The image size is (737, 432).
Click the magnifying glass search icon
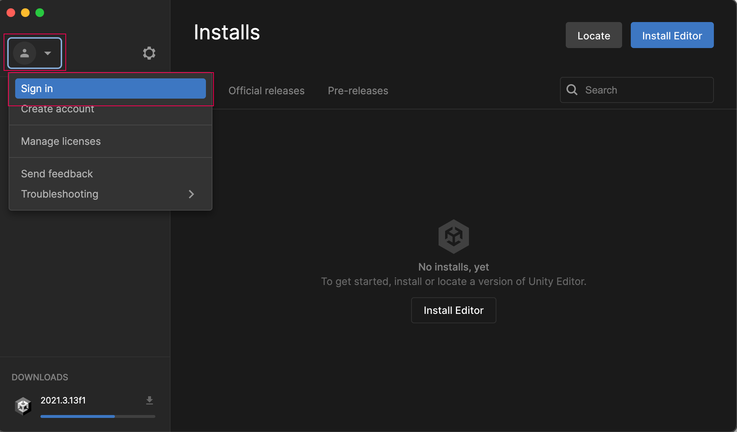tap(572, 90)
